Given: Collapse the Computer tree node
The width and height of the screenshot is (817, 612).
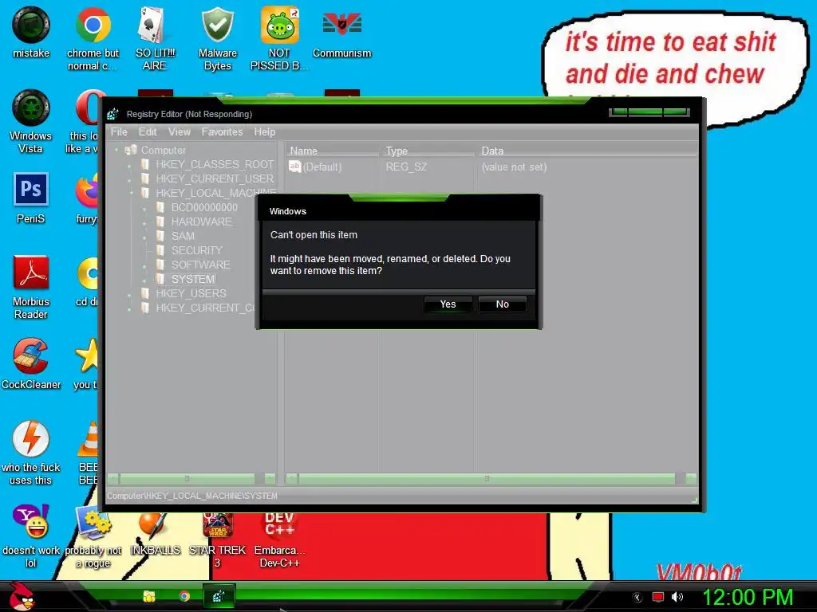Looking at the screenshot, I should pos(116,151).
